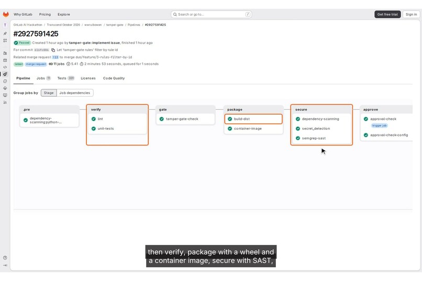Open the Analyze chart icon in sidebar
The height and width of the screenshot is (281, 422).
(x=5, y=102)
